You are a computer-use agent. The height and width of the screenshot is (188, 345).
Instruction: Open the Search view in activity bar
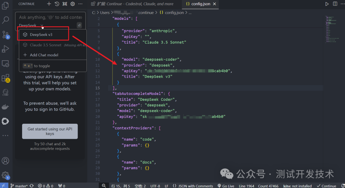[x=5, y=20]
